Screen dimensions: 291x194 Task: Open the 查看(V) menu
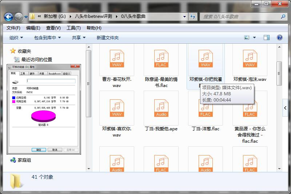(53, 28)
